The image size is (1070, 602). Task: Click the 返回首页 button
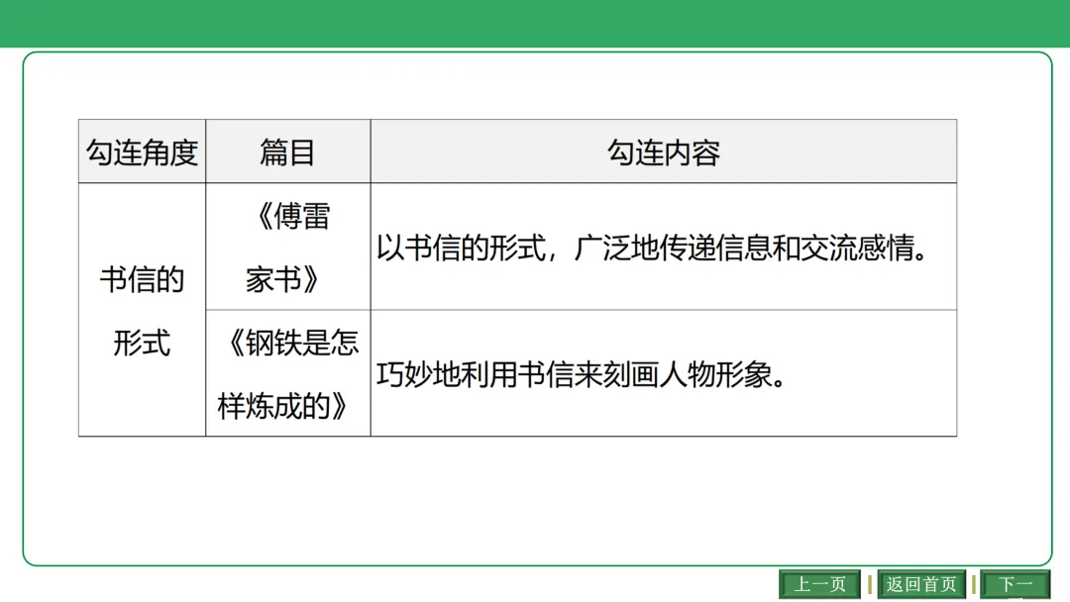pos(921,584)
